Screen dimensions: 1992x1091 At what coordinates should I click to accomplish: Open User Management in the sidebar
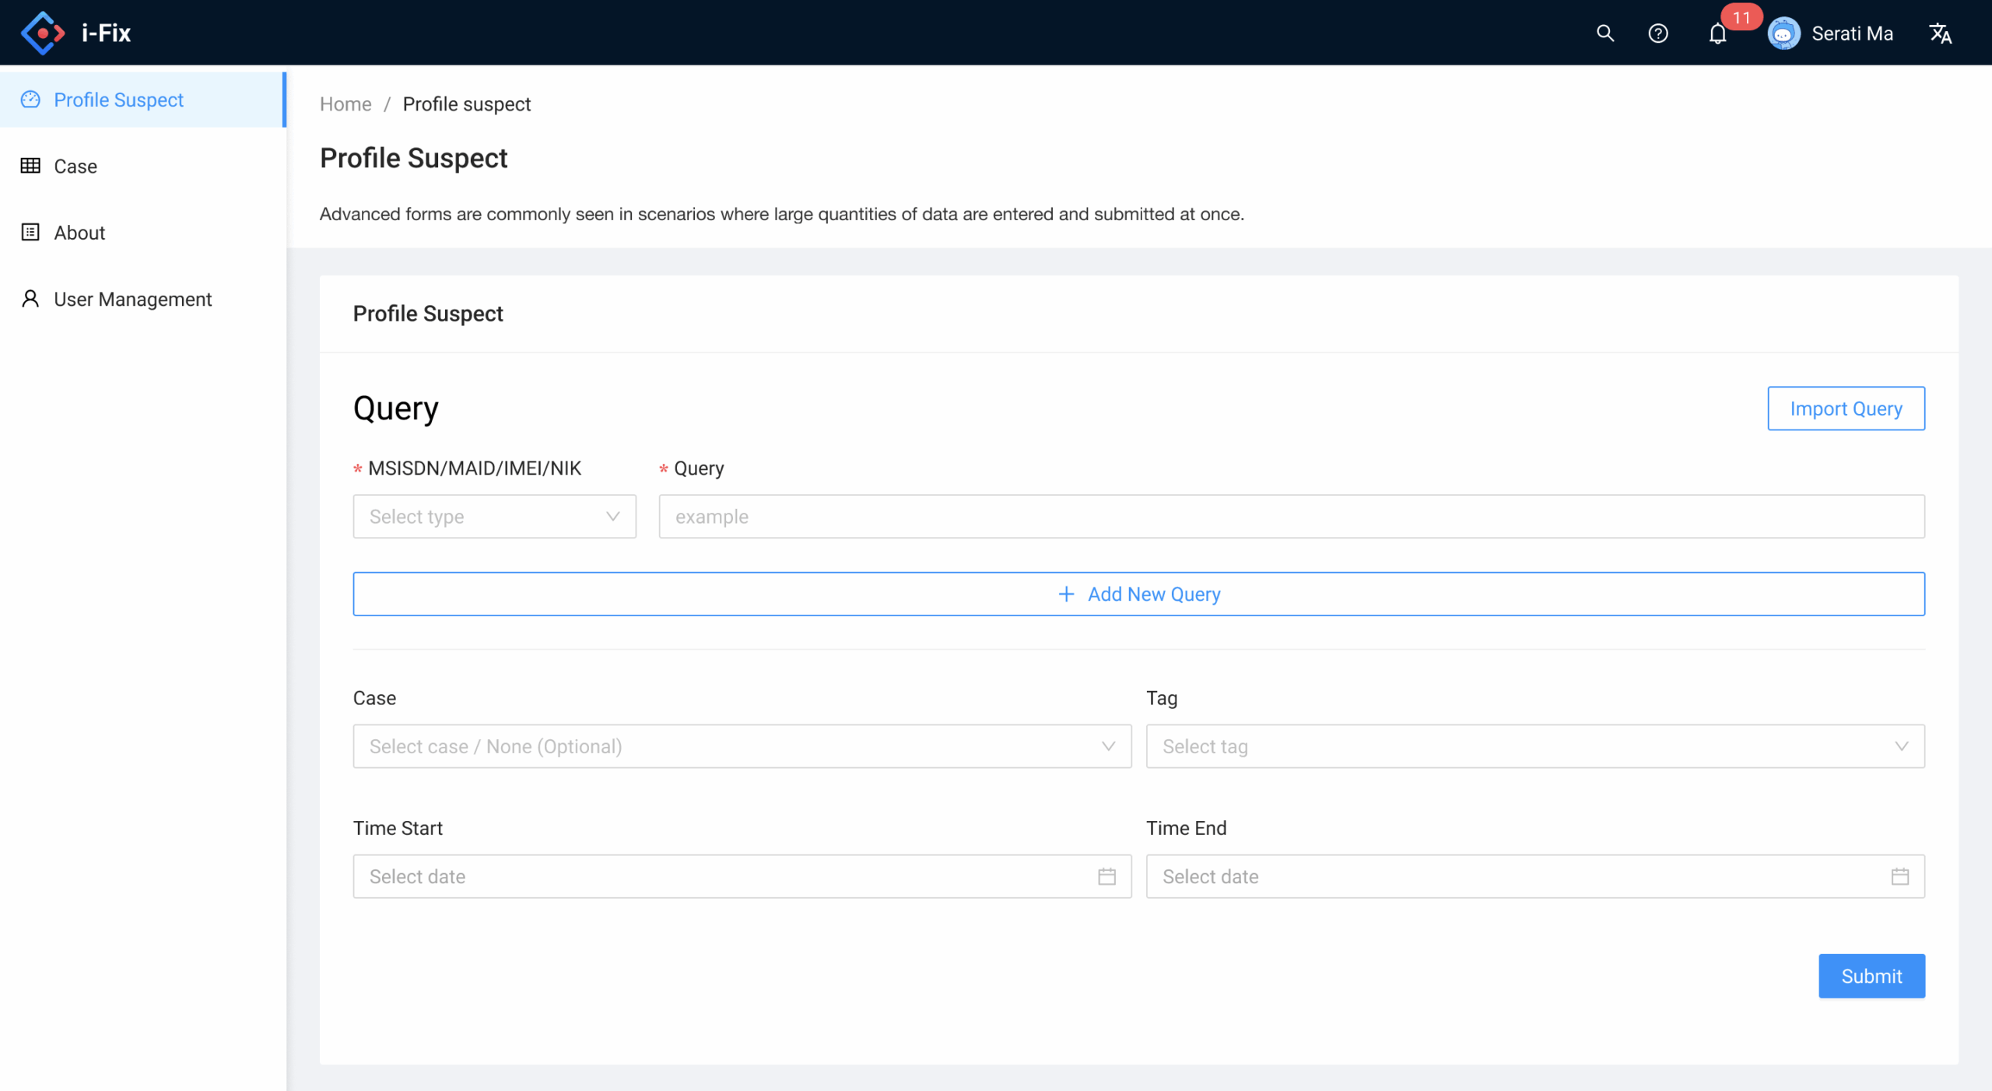tap(132, 300)
